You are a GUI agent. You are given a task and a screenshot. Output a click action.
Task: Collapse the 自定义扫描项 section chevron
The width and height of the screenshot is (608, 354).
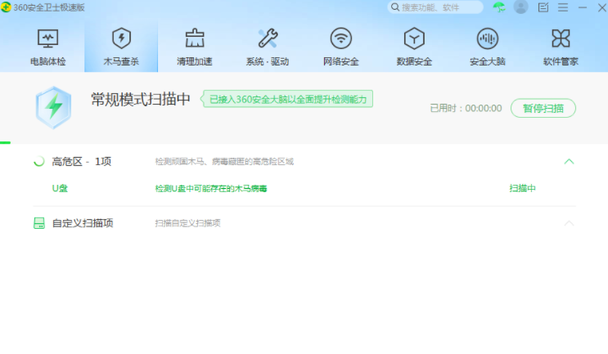[570, 223]
